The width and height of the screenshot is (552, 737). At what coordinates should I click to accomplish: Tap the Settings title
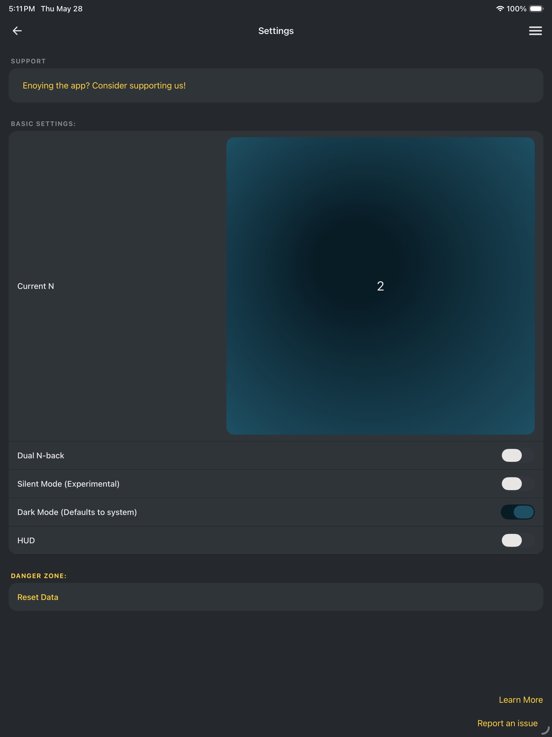pyautogui.click(x=276, y=31)
